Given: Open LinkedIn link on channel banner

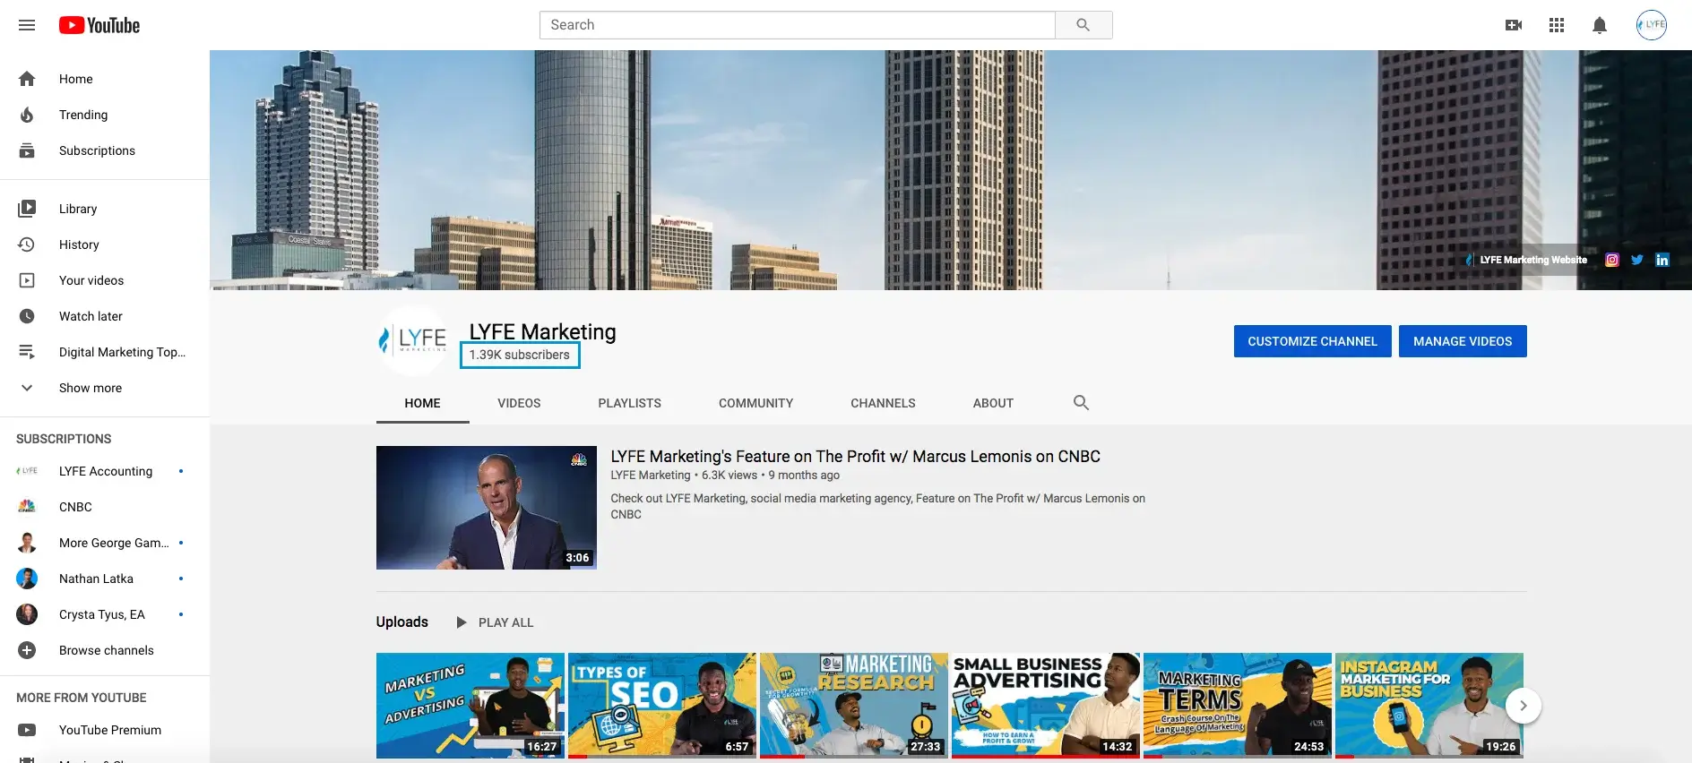Looking at the screenshot, I should click(1662, 260).
